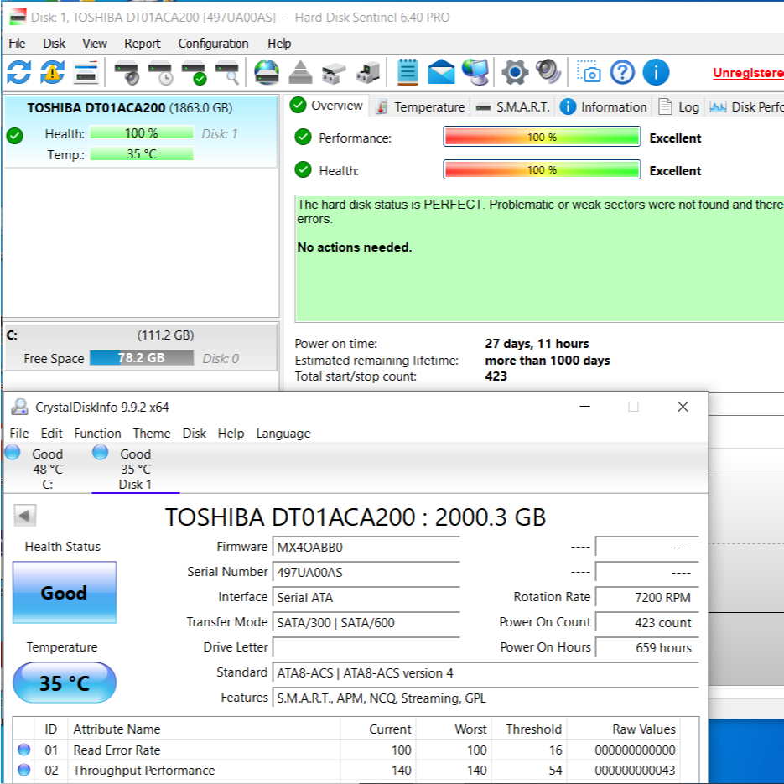Open the Report menu
Viewport: 784px width, 784px height.
[142, 44]
